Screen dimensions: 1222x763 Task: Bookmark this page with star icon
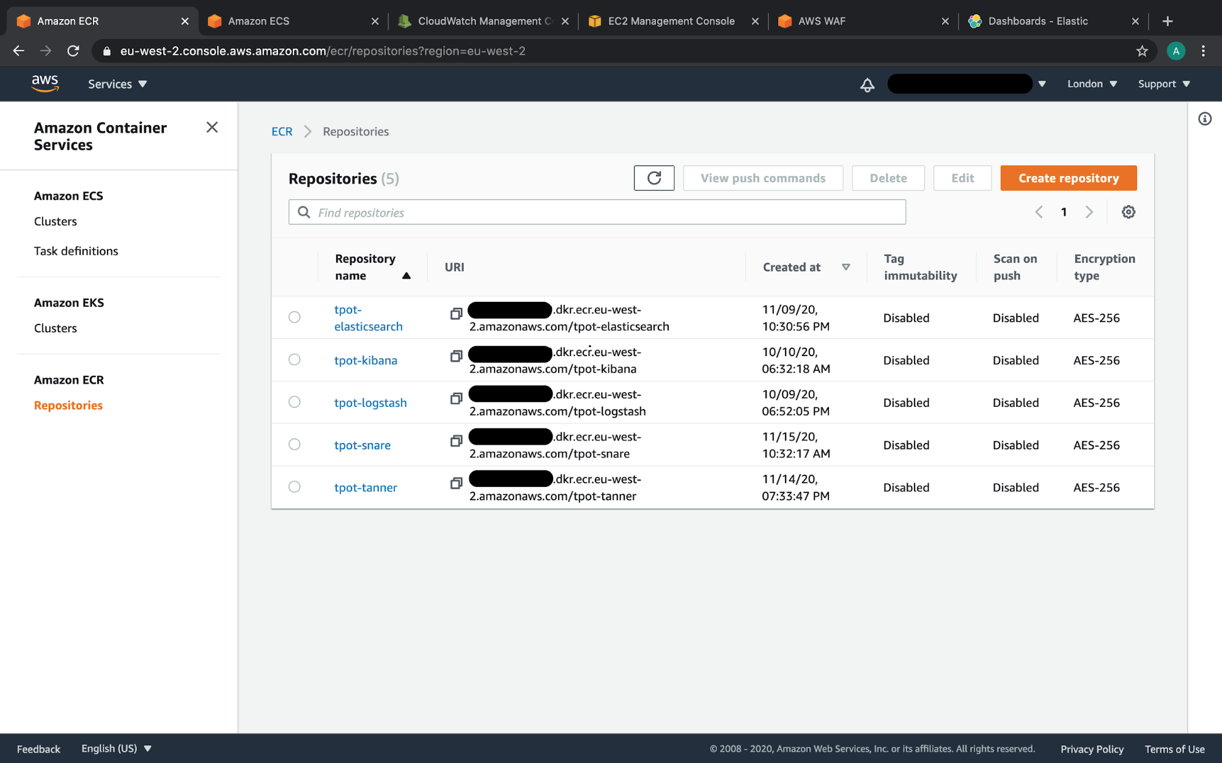click(x=1142, y=51)
